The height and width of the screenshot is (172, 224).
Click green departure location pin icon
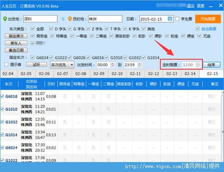[x=5, y=19]
